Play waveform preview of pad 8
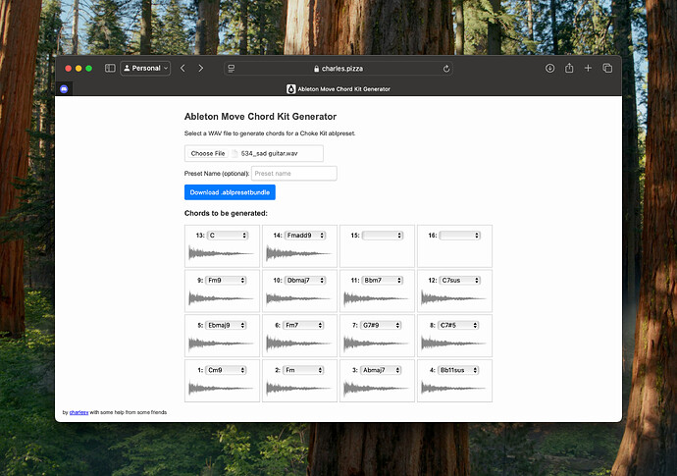This screenshot has width=677, height=476. [x=454, y=343]
